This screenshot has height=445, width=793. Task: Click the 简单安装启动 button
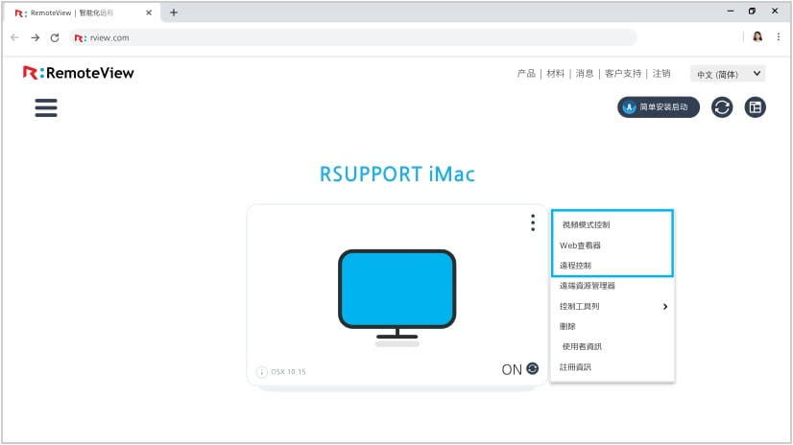click(x=658, y=107)
